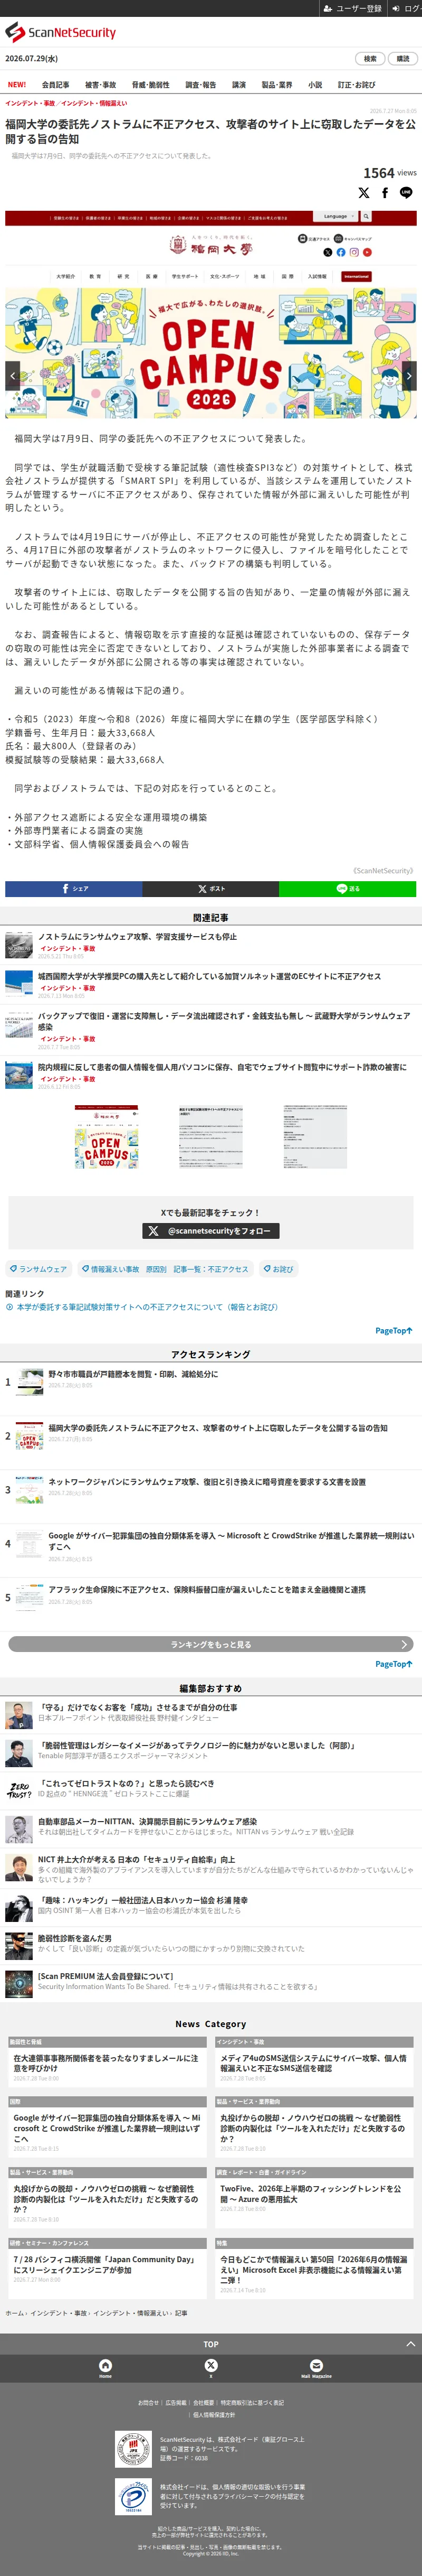Open ranking item 4 about Google サイバー犯罪集団

tap(231, 1541)
